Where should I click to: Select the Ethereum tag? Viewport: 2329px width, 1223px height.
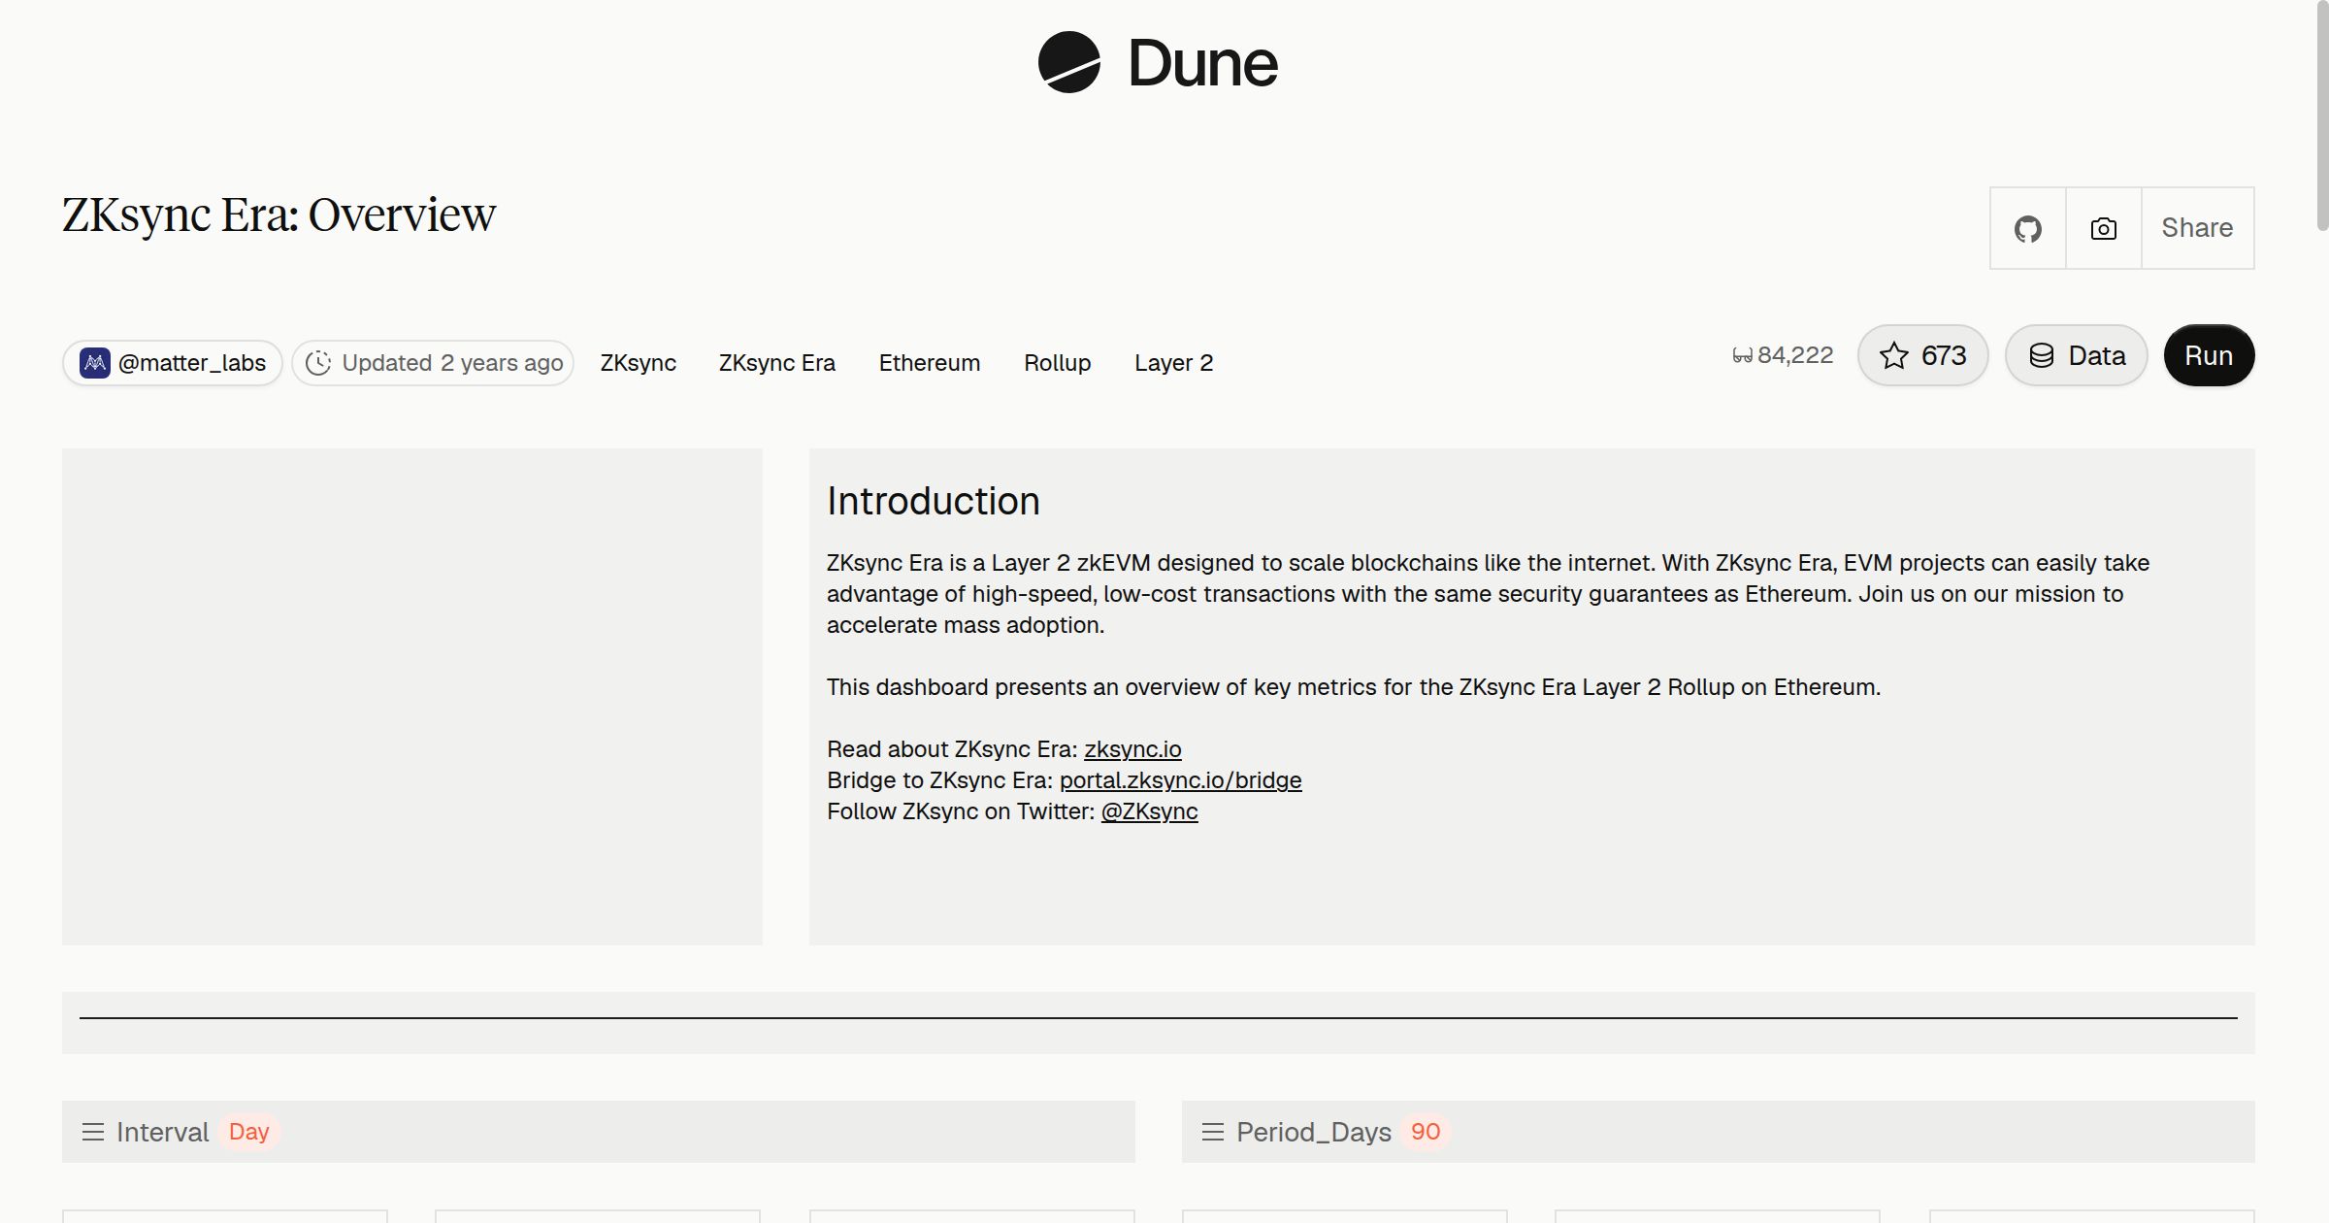pyautogui.click(x=930, y=363)
